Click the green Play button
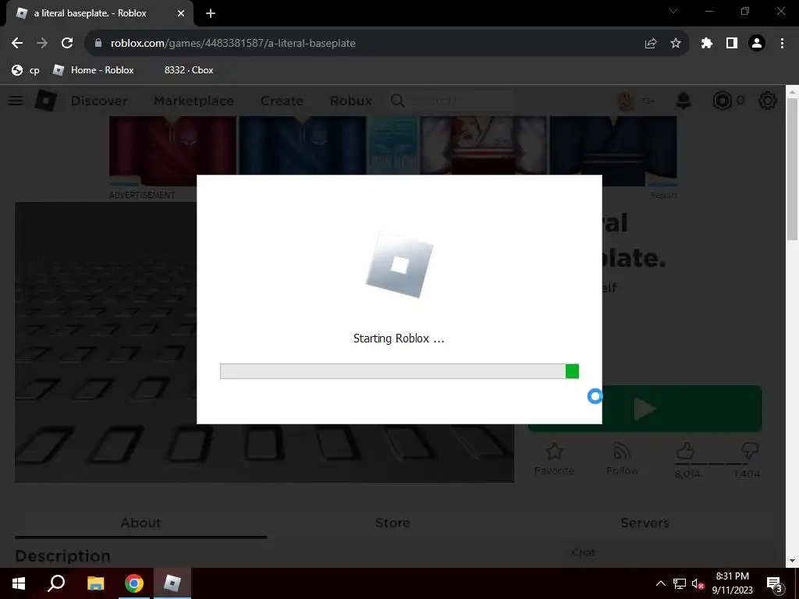This screenshot has height=599, width=799. [x=645, y=409]
